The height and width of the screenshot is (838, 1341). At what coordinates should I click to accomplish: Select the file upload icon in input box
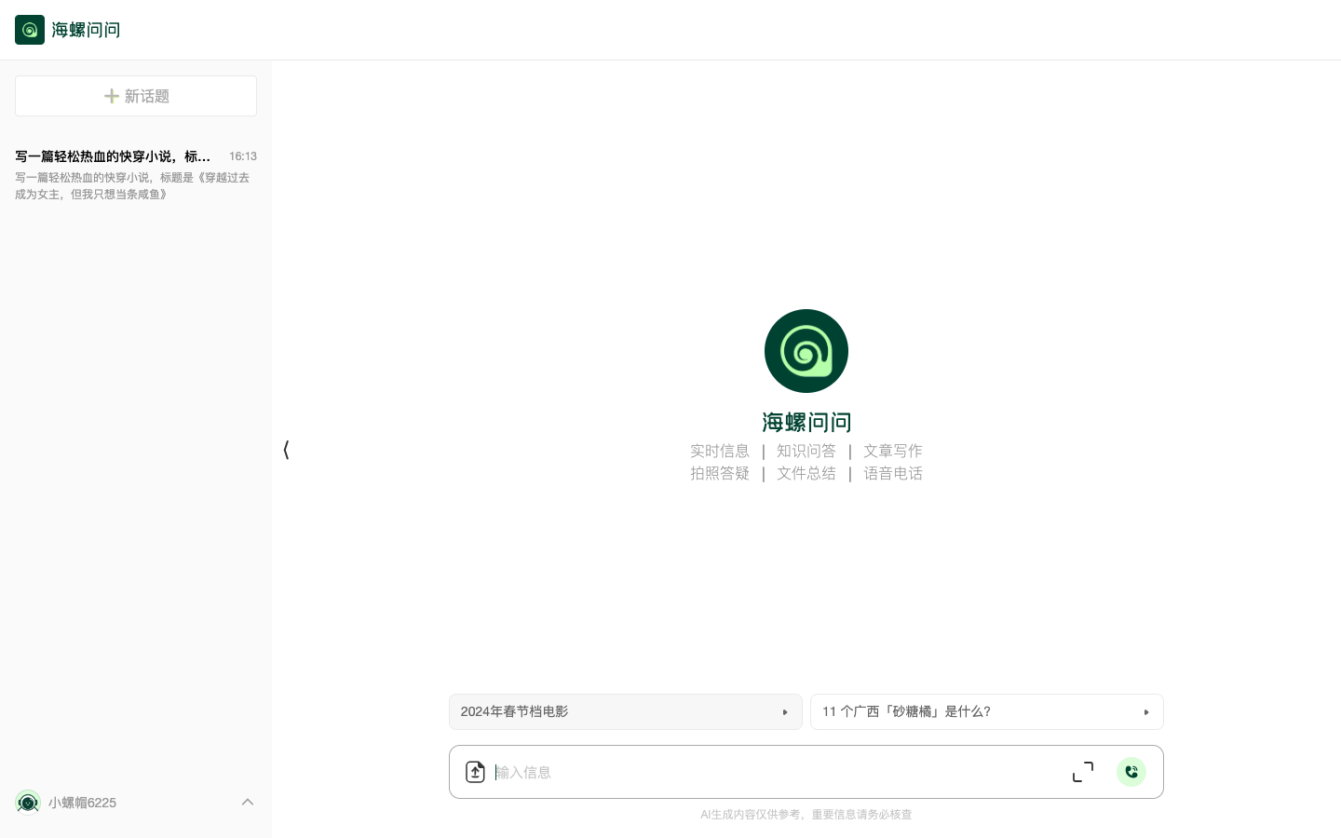(476, 772)
